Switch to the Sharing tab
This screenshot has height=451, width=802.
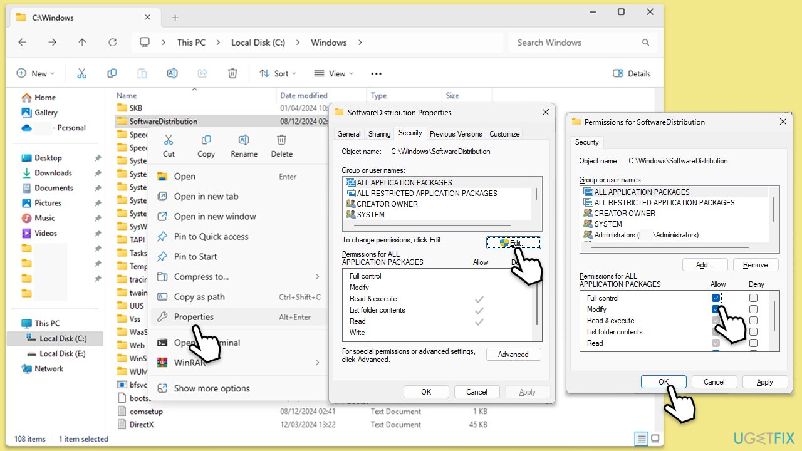[x=379, y=134]
